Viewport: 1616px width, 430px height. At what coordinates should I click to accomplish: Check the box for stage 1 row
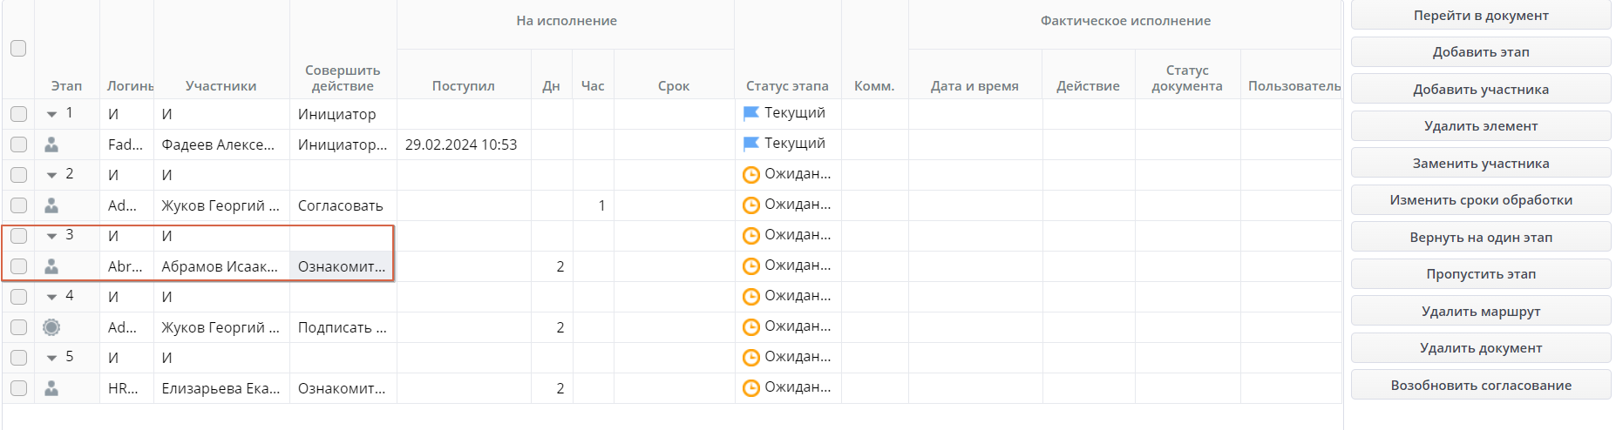(18, 114)
